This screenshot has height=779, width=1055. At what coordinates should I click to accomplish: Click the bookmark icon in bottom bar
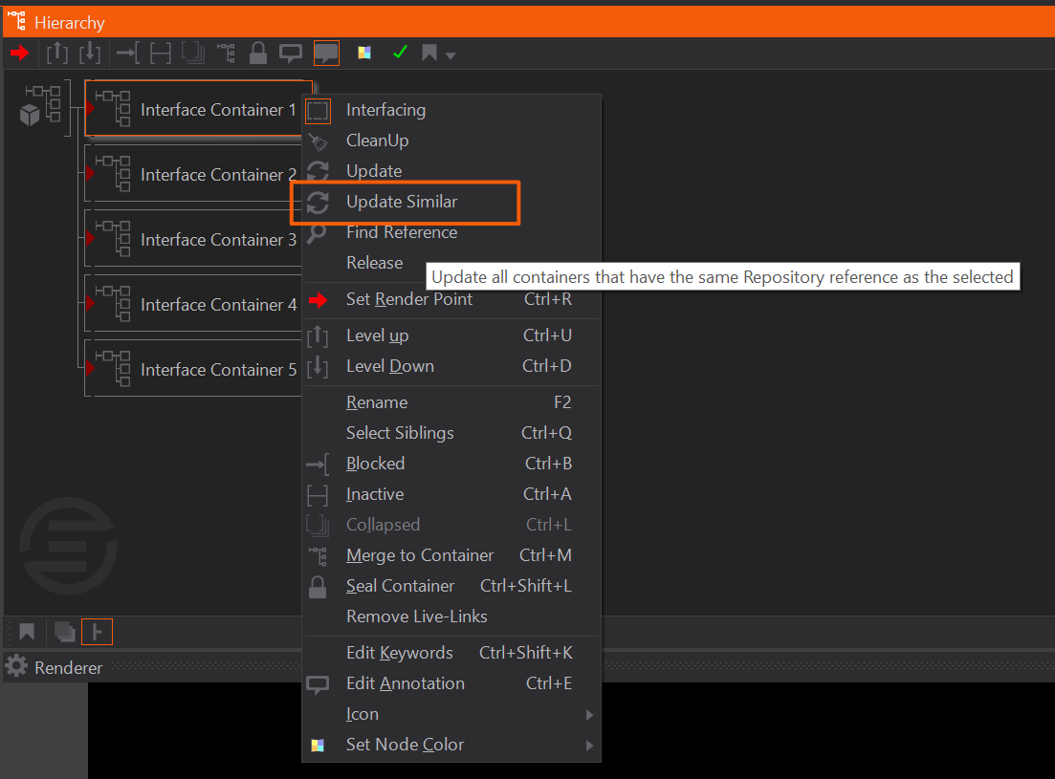[x=27, y=632]
